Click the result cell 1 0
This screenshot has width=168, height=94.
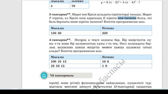(126, 66)
